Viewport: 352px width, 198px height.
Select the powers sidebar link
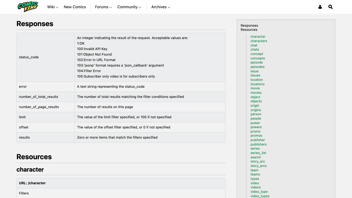point(256,127)
